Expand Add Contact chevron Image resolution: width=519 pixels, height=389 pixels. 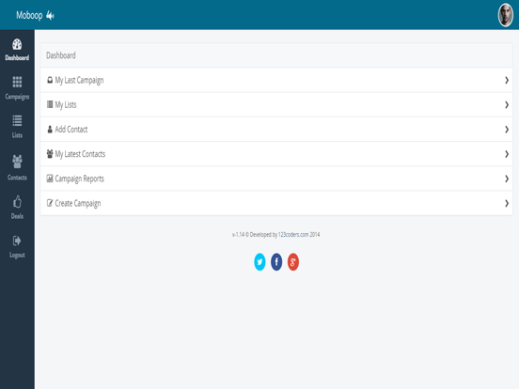tap(507, 130)
